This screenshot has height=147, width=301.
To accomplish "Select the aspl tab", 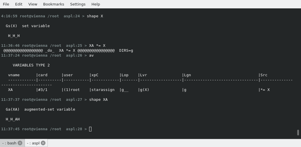I will point(33,143).
